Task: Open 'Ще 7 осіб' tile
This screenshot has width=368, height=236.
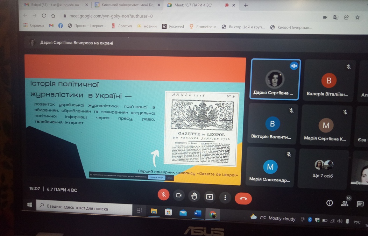Action: point(323,169)
